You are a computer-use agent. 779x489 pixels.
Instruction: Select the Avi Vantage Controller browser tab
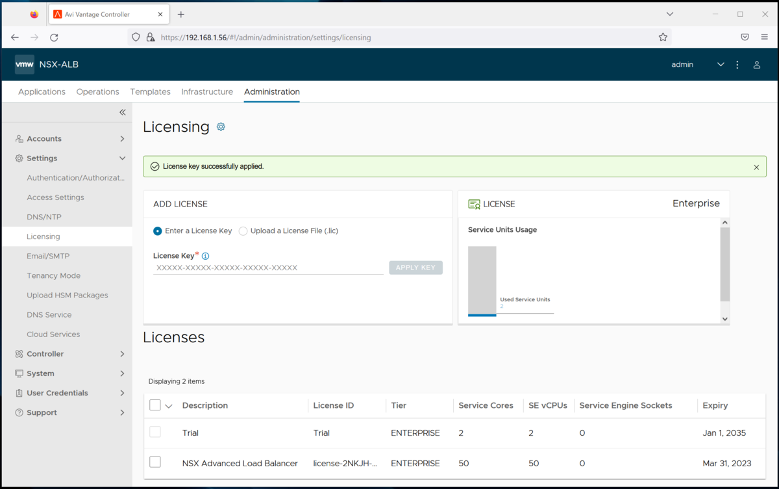click(108, 14)
